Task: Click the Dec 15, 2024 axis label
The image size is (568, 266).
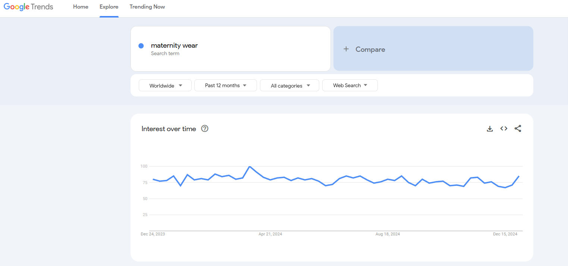Action: (x=505, y=234)
